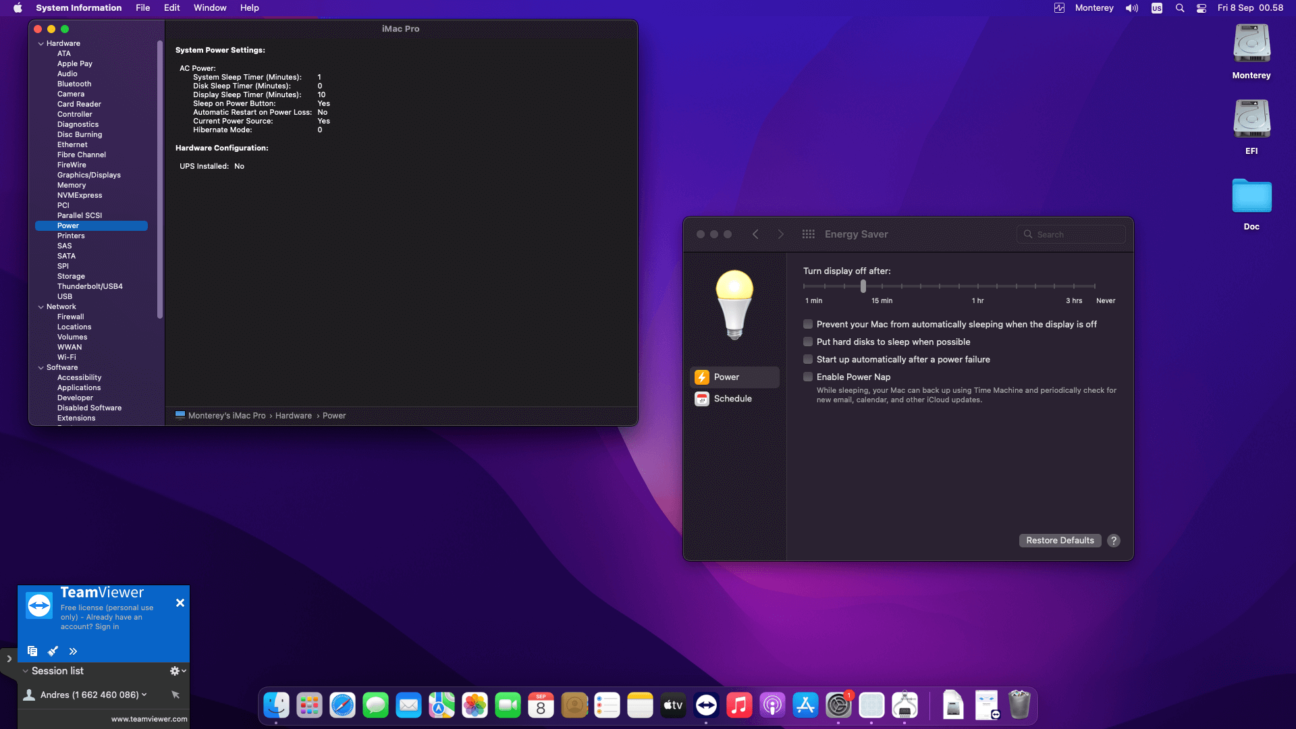Select Memory in the Hardware list
1296x729 pixels.
(71, 186)
